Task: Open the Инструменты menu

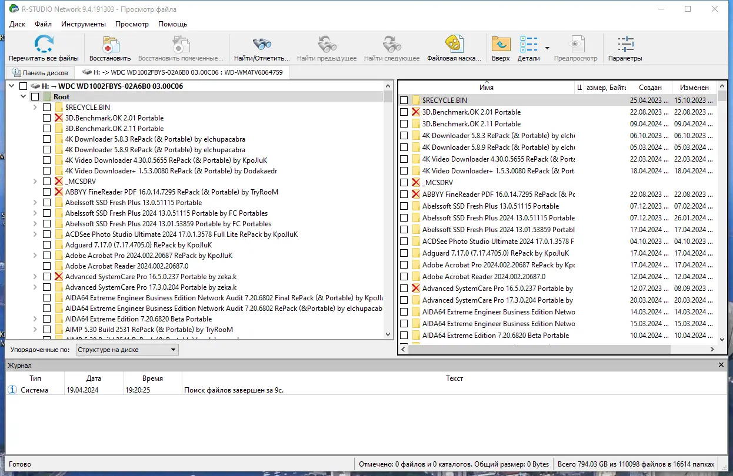Action: point(84,24)
